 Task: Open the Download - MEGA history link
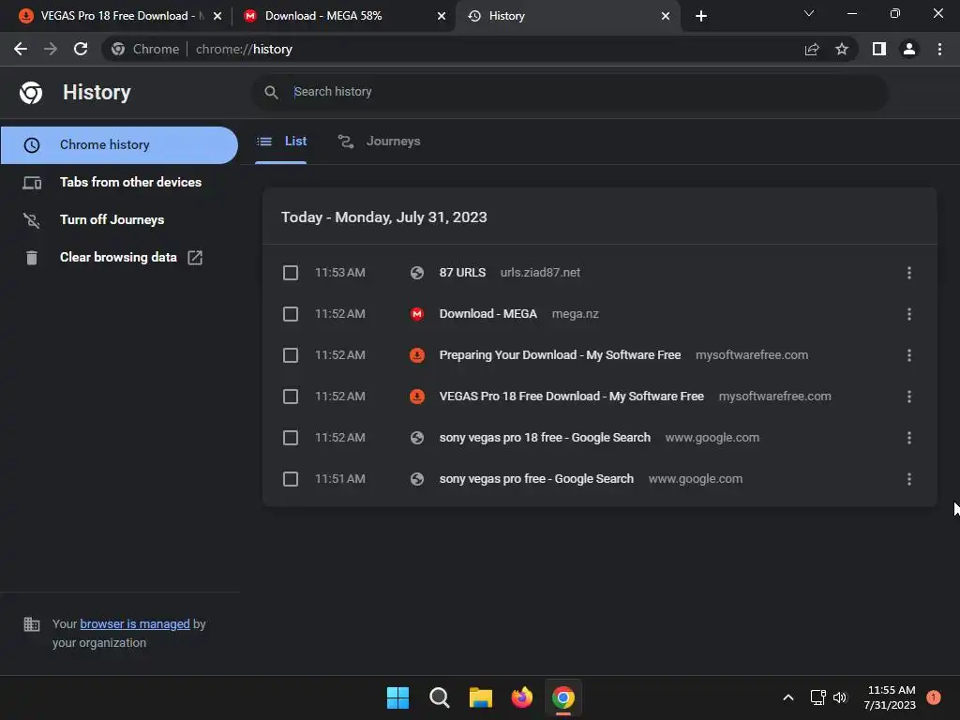[487, 314]
